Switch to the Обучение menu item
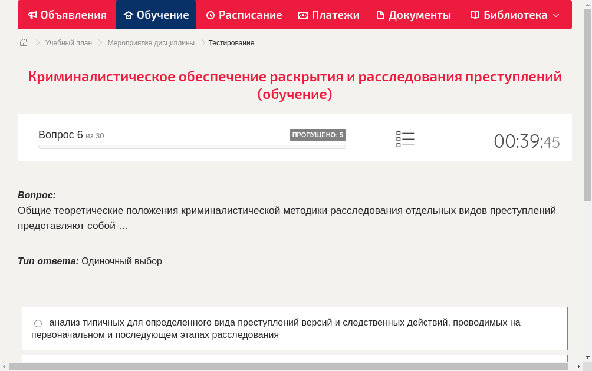592x371 pixels. [x=156, y=15]
